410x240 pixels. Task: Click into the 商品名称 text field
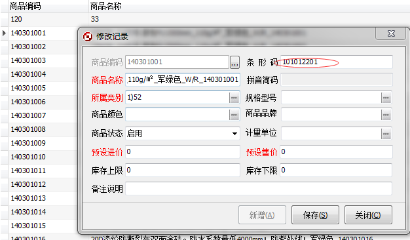[183, 79]
